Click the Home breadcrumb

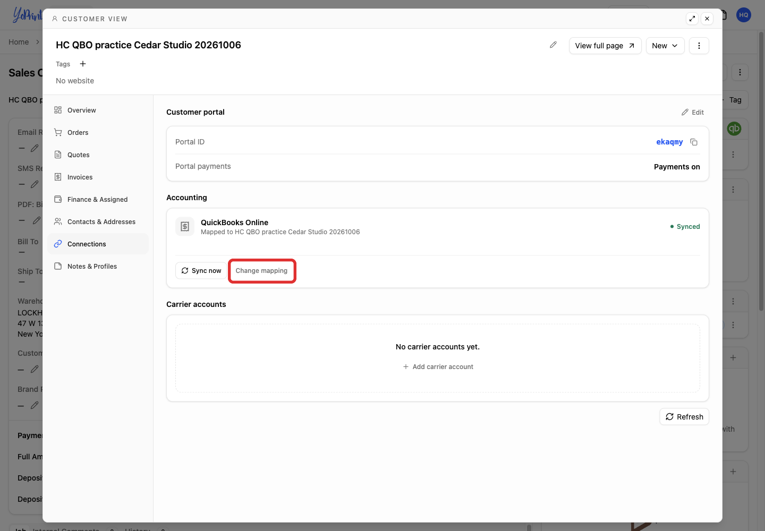click(x=19, y=42)
